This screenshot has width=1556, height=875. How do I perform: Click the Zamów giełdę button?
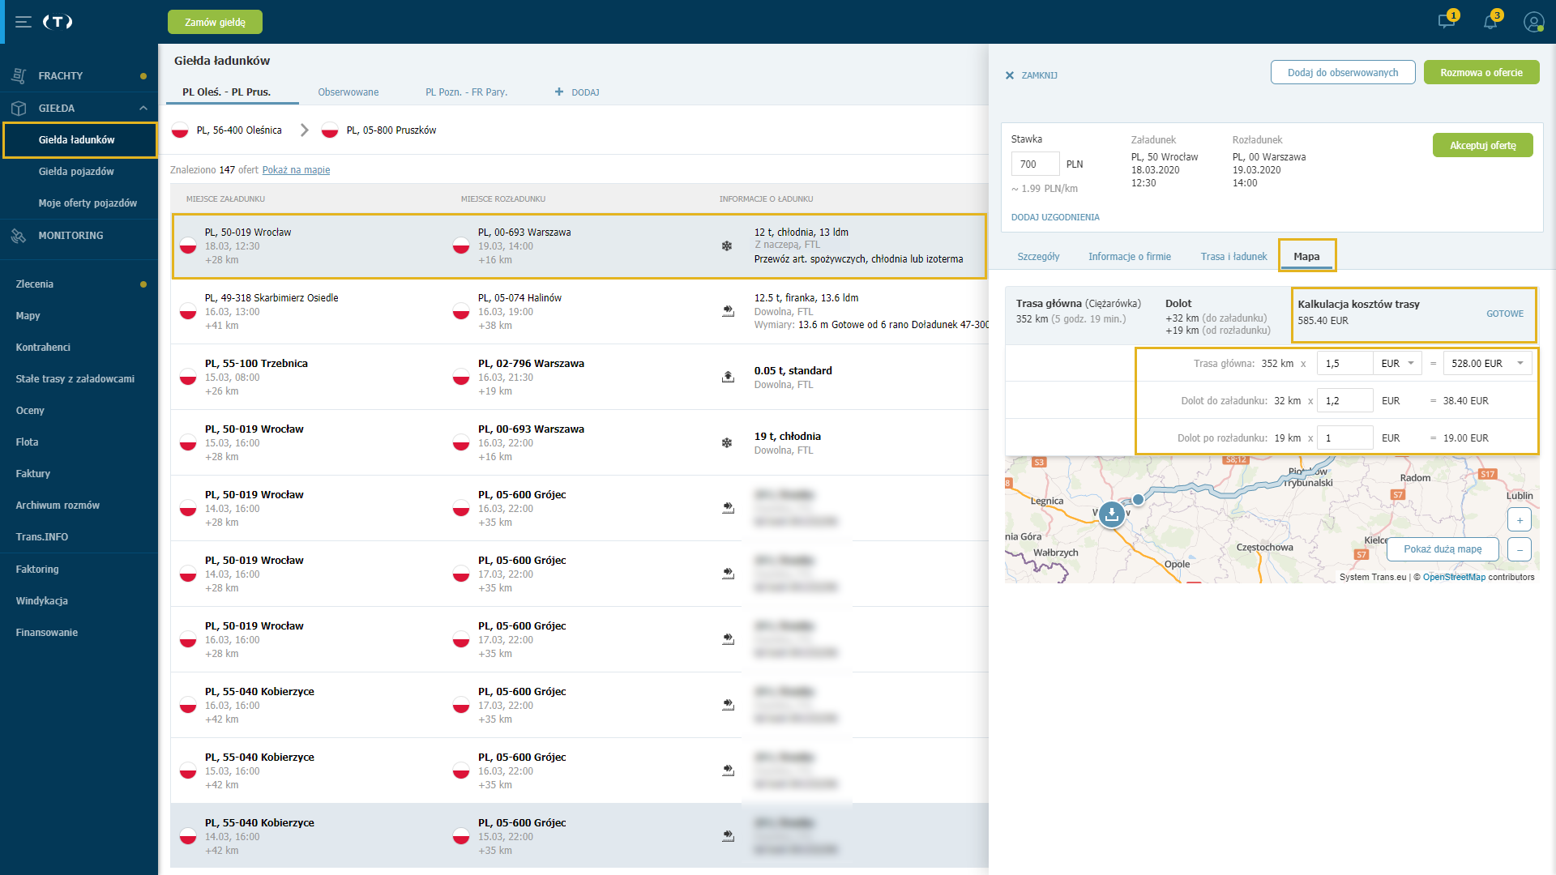pyautogui.click(x=215, y=22)
